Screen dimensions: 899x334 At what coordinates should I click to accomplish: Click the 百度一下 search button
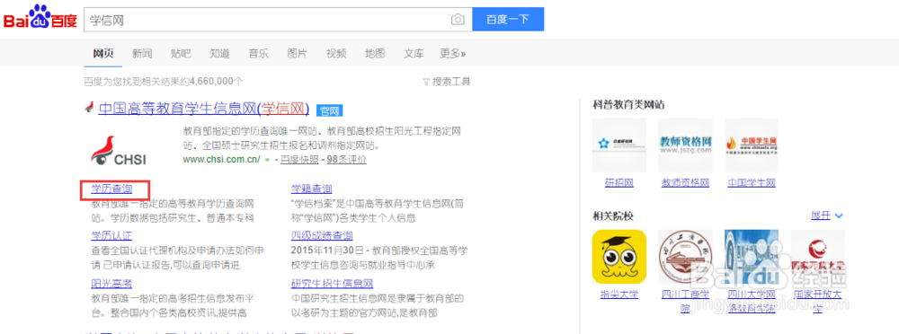pyautogui.click(x=508, y=20)
